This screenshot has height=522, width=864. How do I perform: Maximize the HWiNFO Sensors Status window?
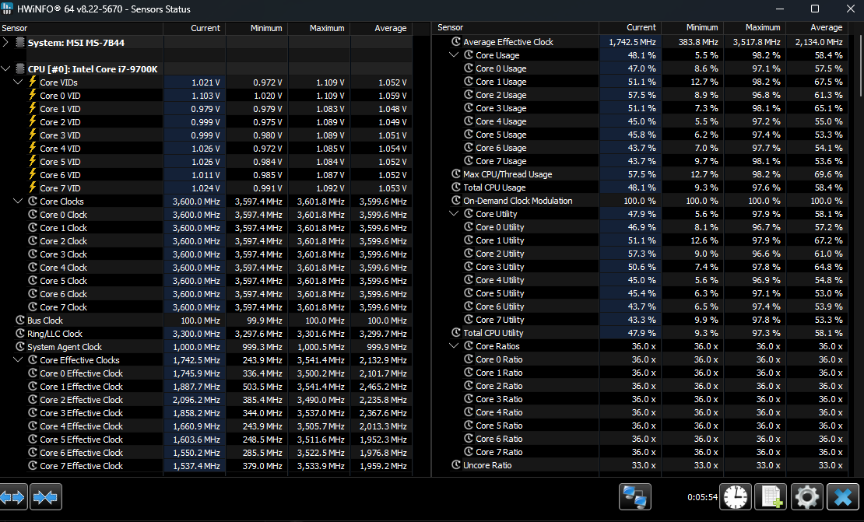pos(815,9)
